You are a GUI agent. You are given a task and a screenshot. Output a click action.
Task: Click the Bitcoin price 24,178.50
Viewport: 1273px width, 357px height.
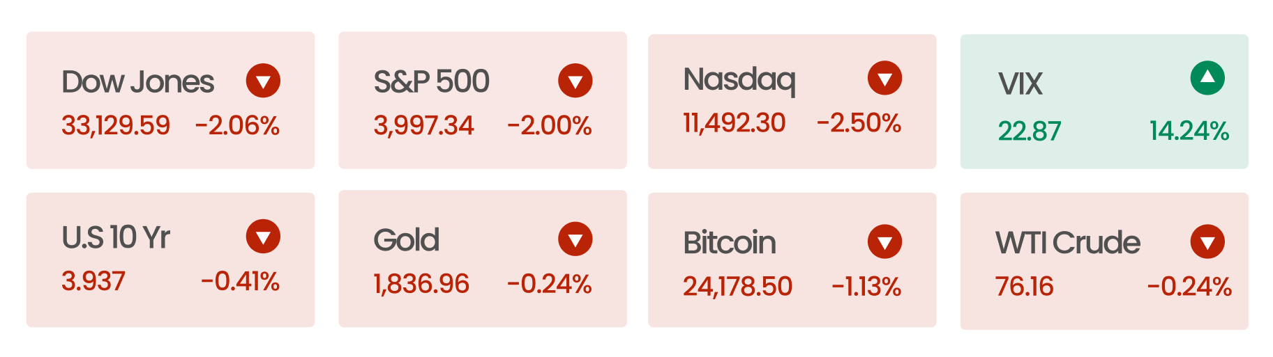tap(737, 286)
